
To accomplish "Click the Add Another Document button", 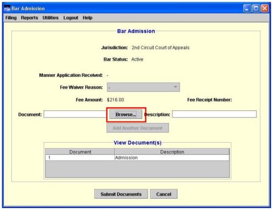I will [x=138, y=128].
